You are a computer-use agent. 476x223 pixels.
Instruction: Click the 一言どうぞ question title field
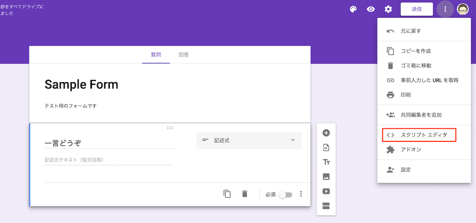[x=110, y=143]
